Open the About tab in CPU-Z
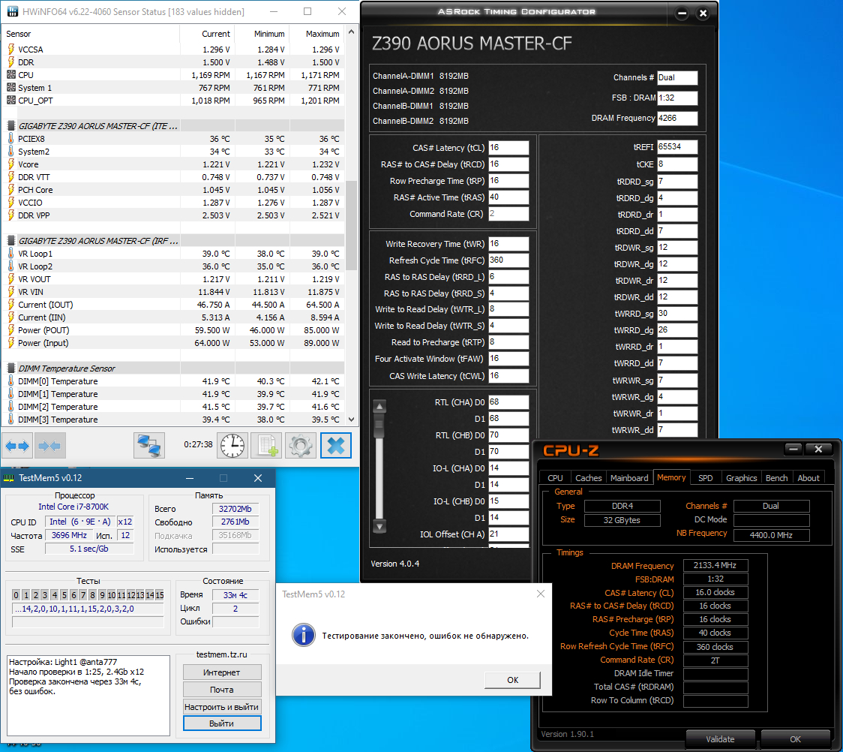Image resolution: width=843 pixels, height=752 pixels. click(808, 478)
